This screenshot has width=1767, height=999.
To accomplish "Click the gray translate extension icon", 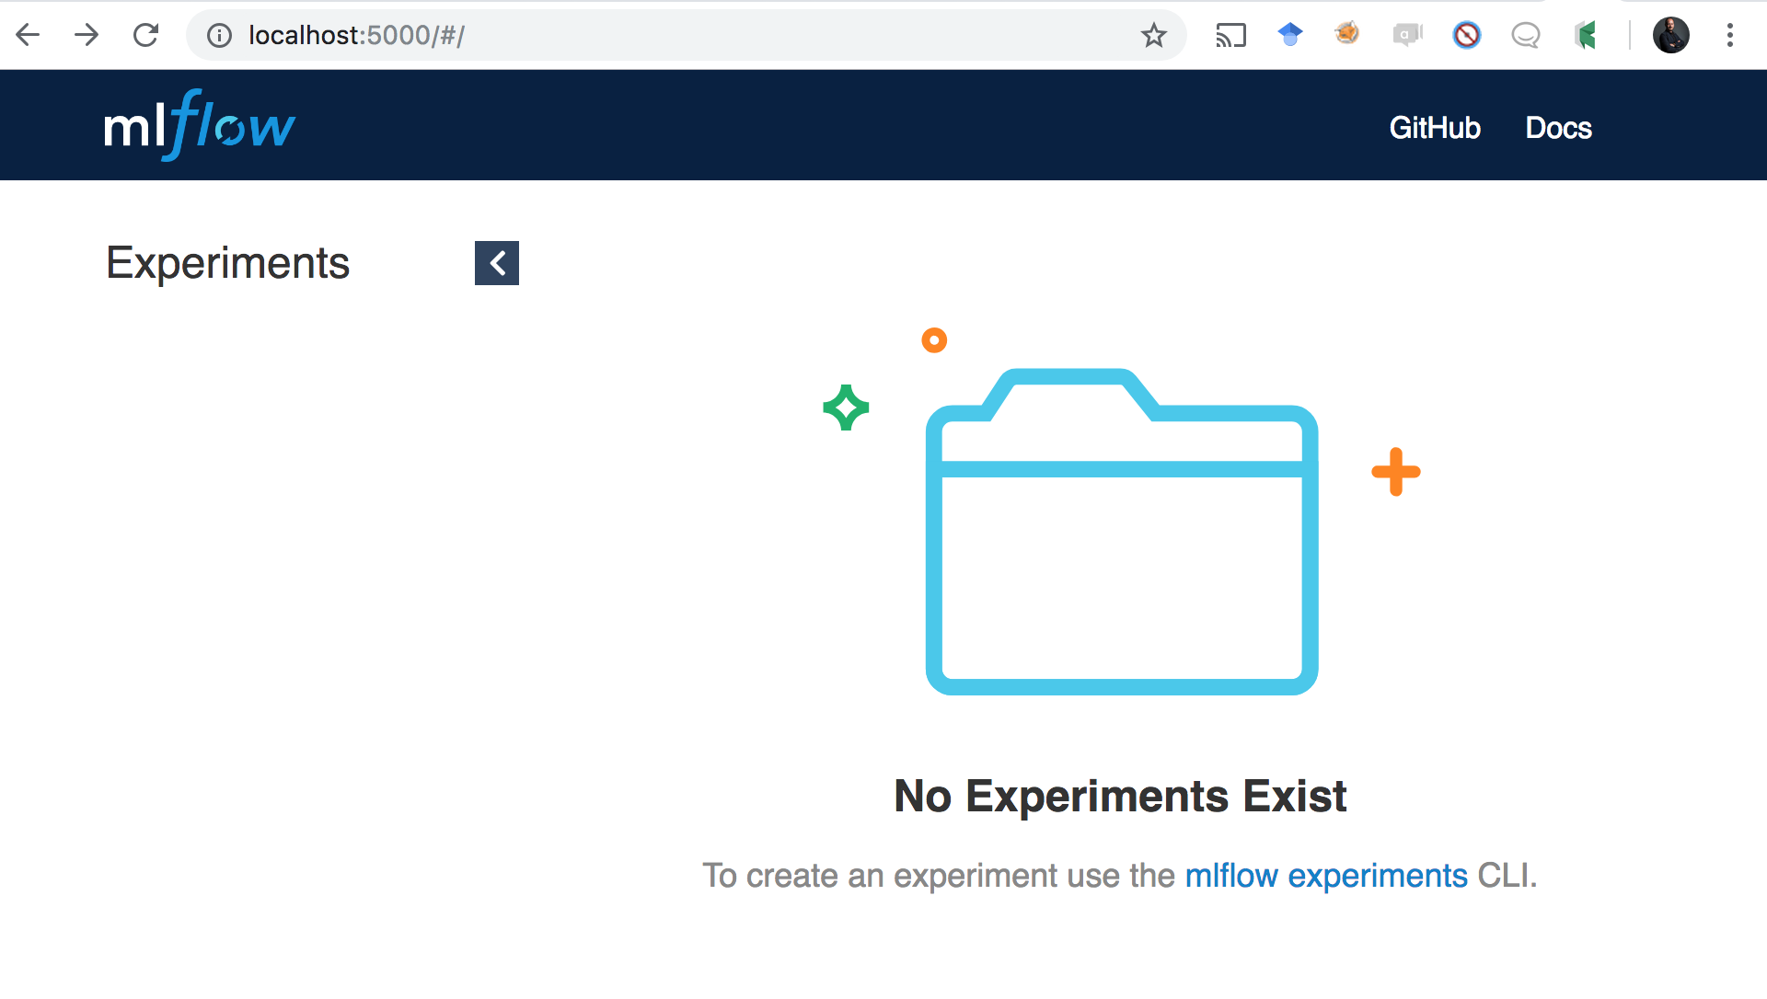I will 1407,35.
